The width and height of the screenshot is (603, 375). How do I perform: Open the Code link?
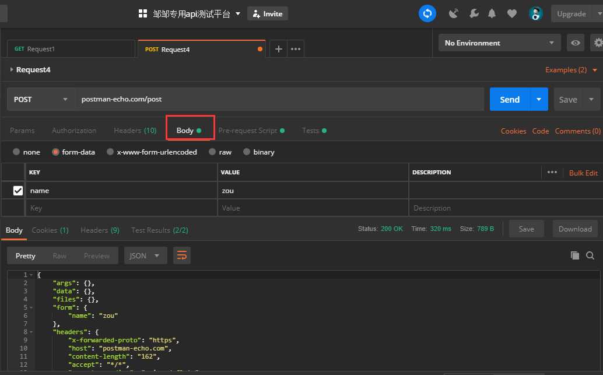tap(541, 131)
